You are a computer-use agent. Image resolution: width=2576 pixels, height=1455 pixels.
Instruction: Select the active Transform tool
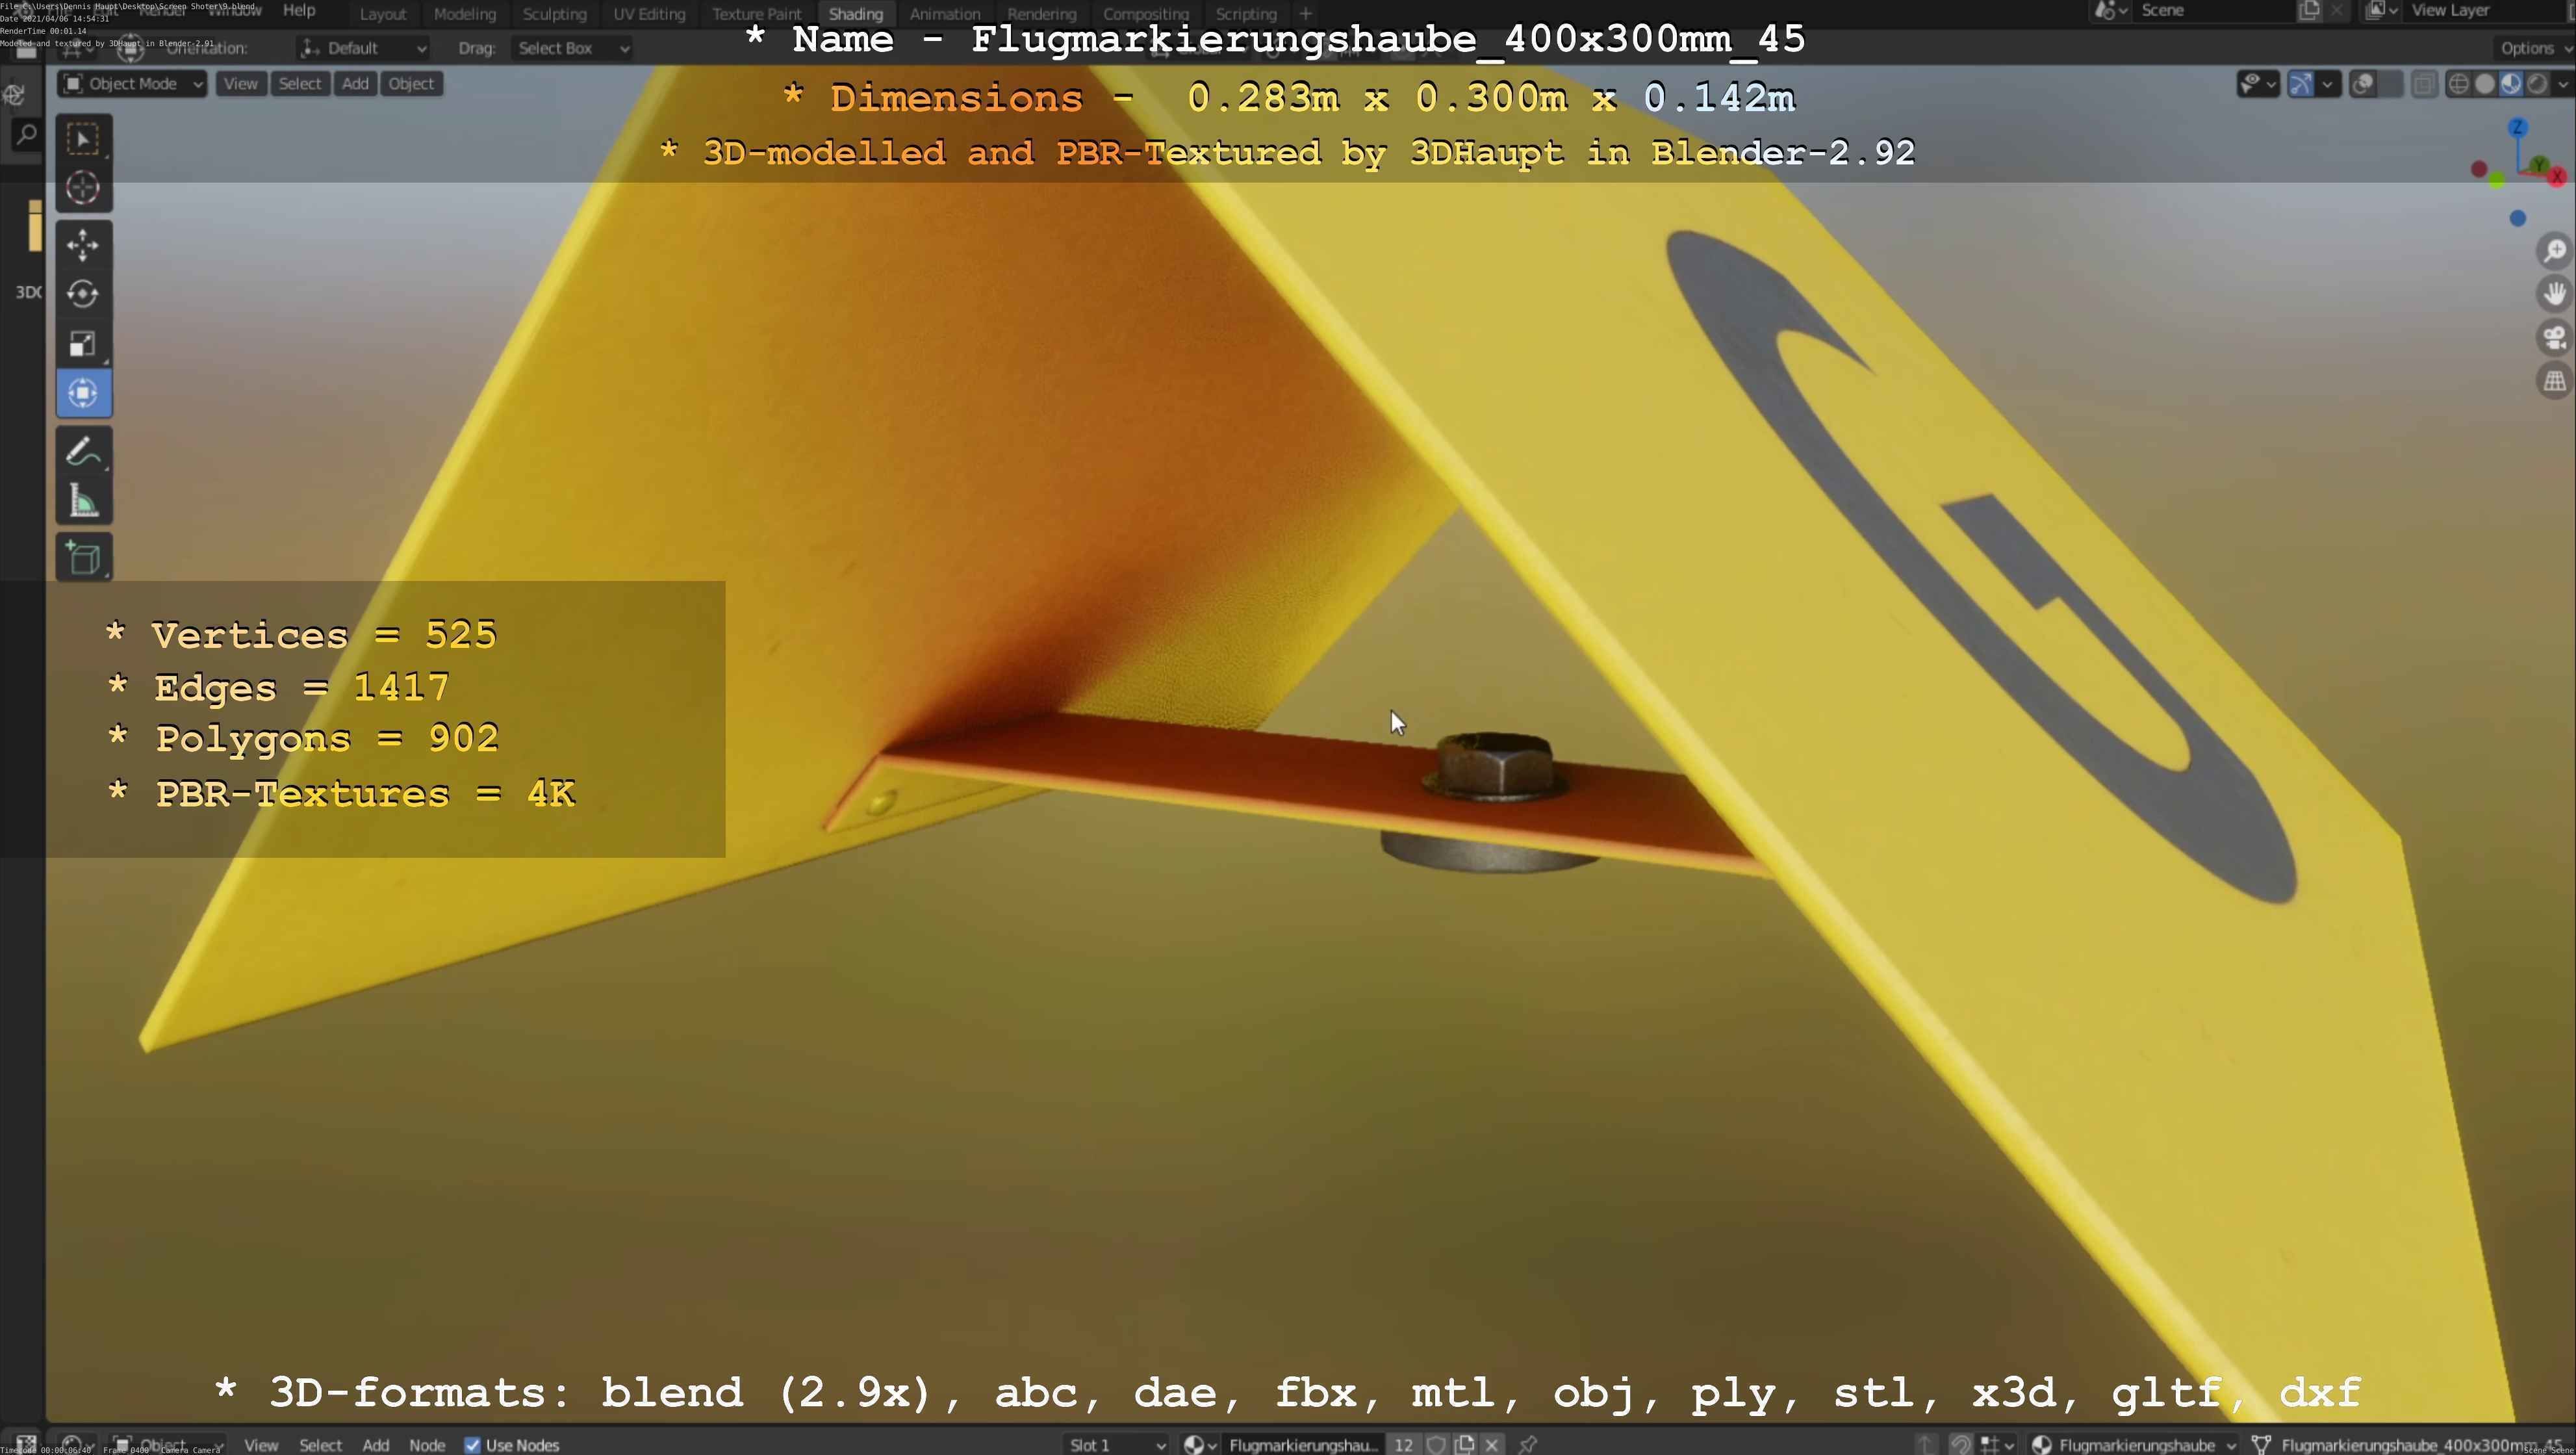83,393
